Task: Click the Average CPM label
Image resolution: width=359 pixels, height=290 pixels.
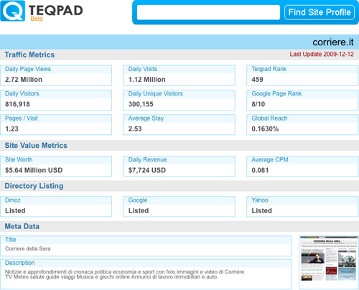Action: pyautogui.click(x=270, y=159)
